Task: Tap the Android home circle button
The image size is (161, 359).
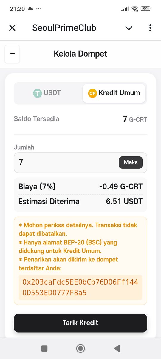Action: [x=80, y=348]
